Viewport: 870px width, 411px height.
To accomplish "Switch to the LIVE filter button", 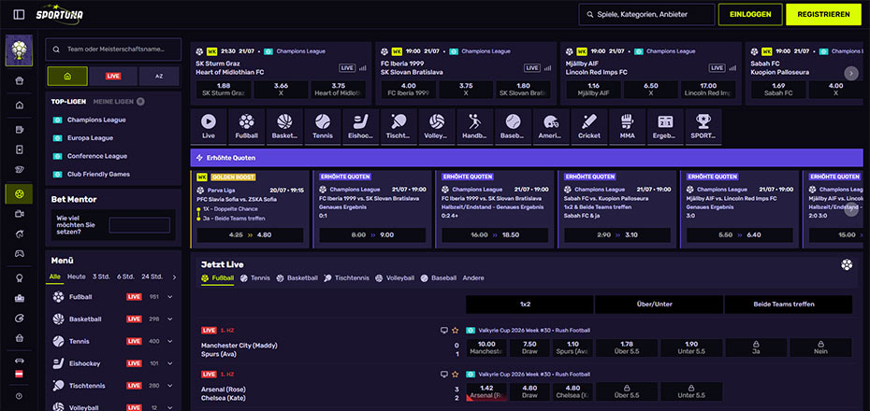I will [x=113, y=77].
